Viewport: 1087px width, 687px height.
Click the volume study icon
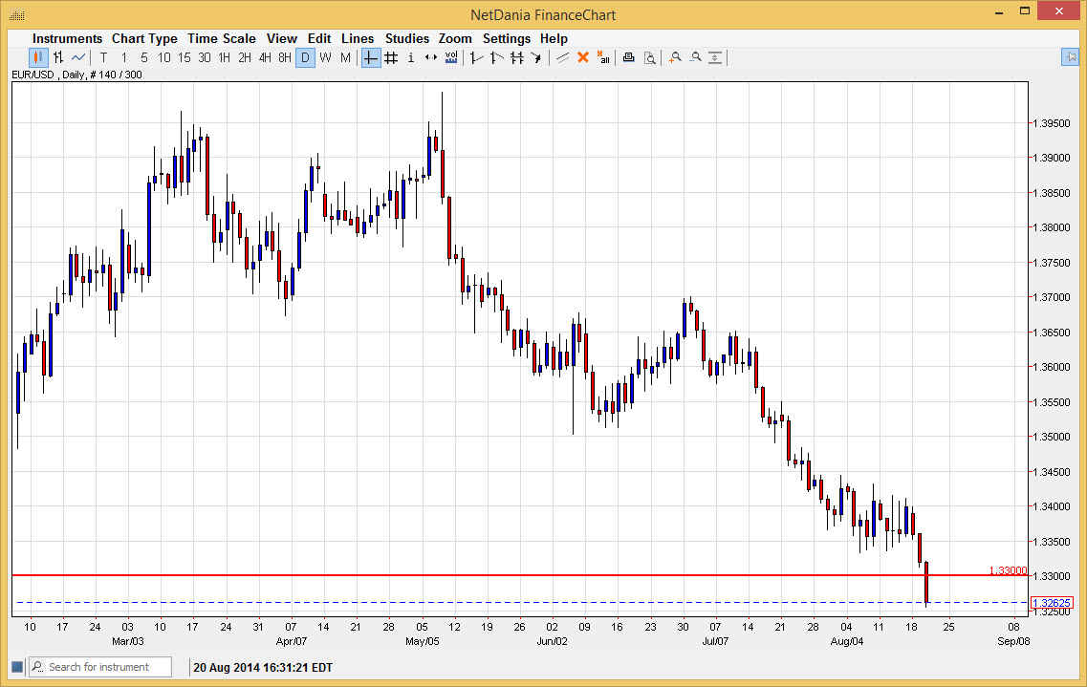click(x=450, y=57)
